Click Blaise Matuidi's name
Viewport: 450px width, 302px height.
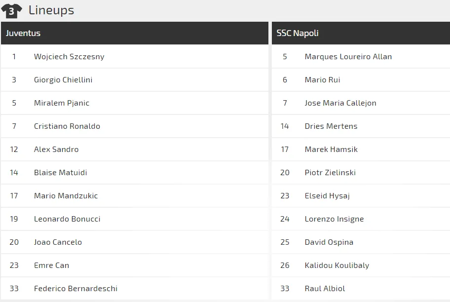[61, 173]
